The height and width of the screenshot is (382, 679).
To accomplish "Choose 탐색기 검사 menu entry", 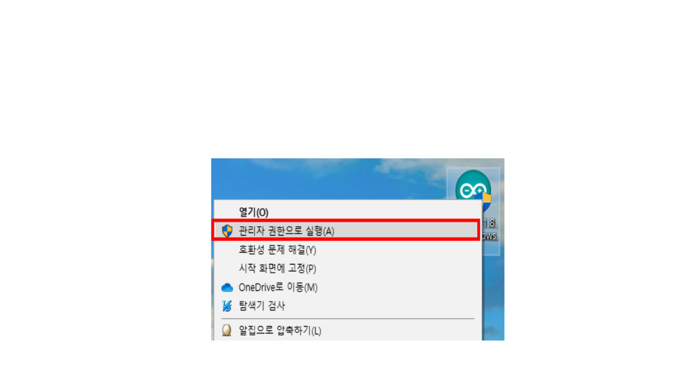I will coord(262,306).
